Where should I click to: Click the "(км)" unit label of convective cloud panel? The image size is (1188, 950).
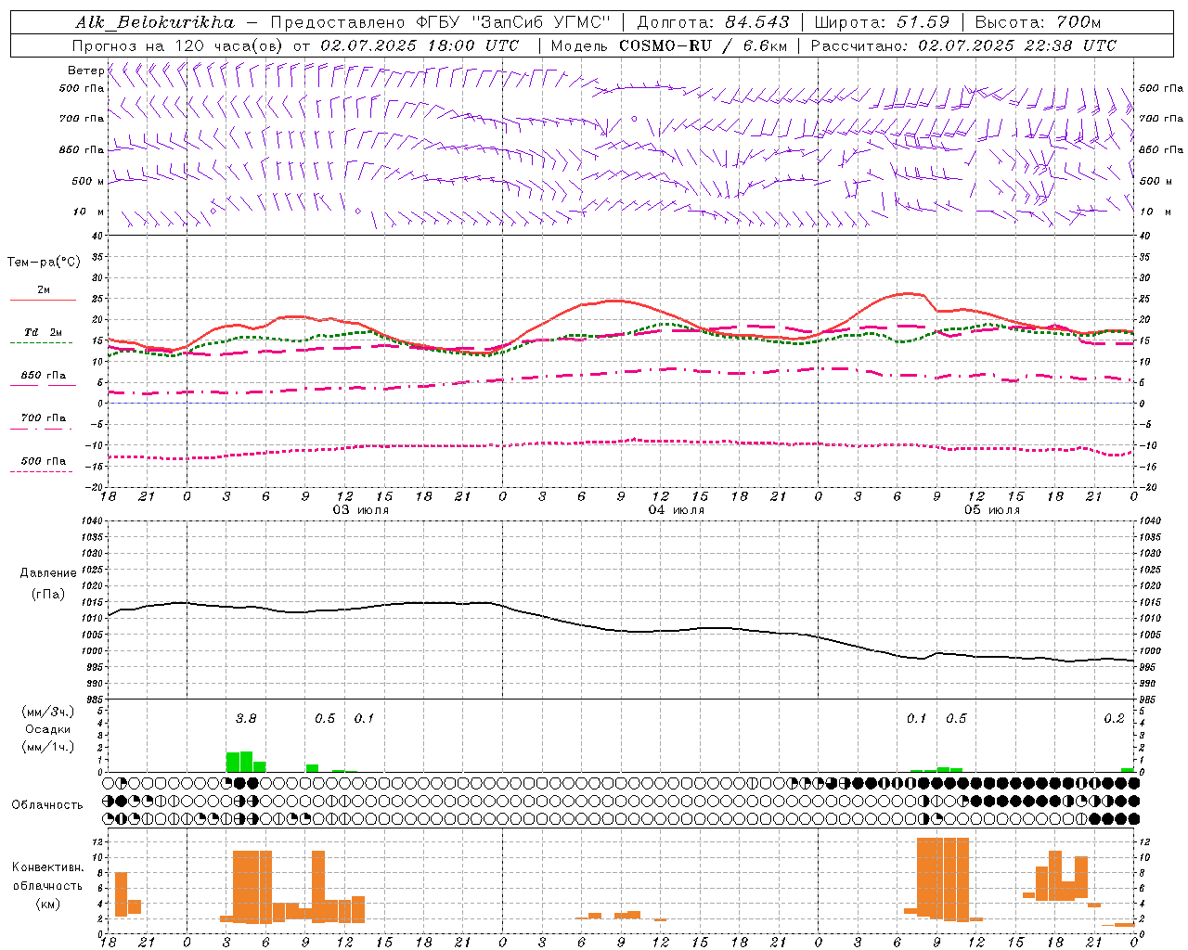point(47,904)
